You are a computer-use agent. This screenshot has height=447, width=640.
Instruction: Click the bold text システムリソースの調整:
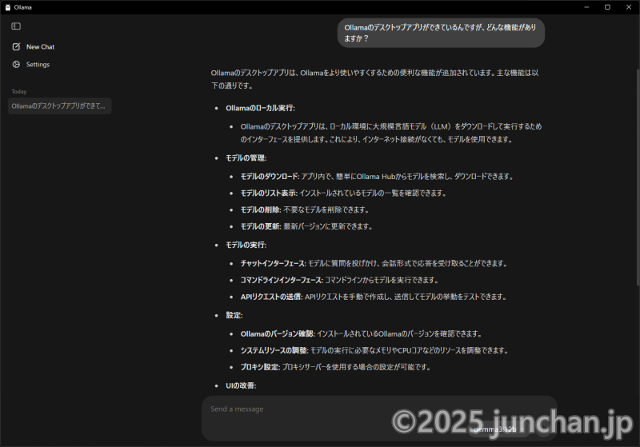pos(274,351)
